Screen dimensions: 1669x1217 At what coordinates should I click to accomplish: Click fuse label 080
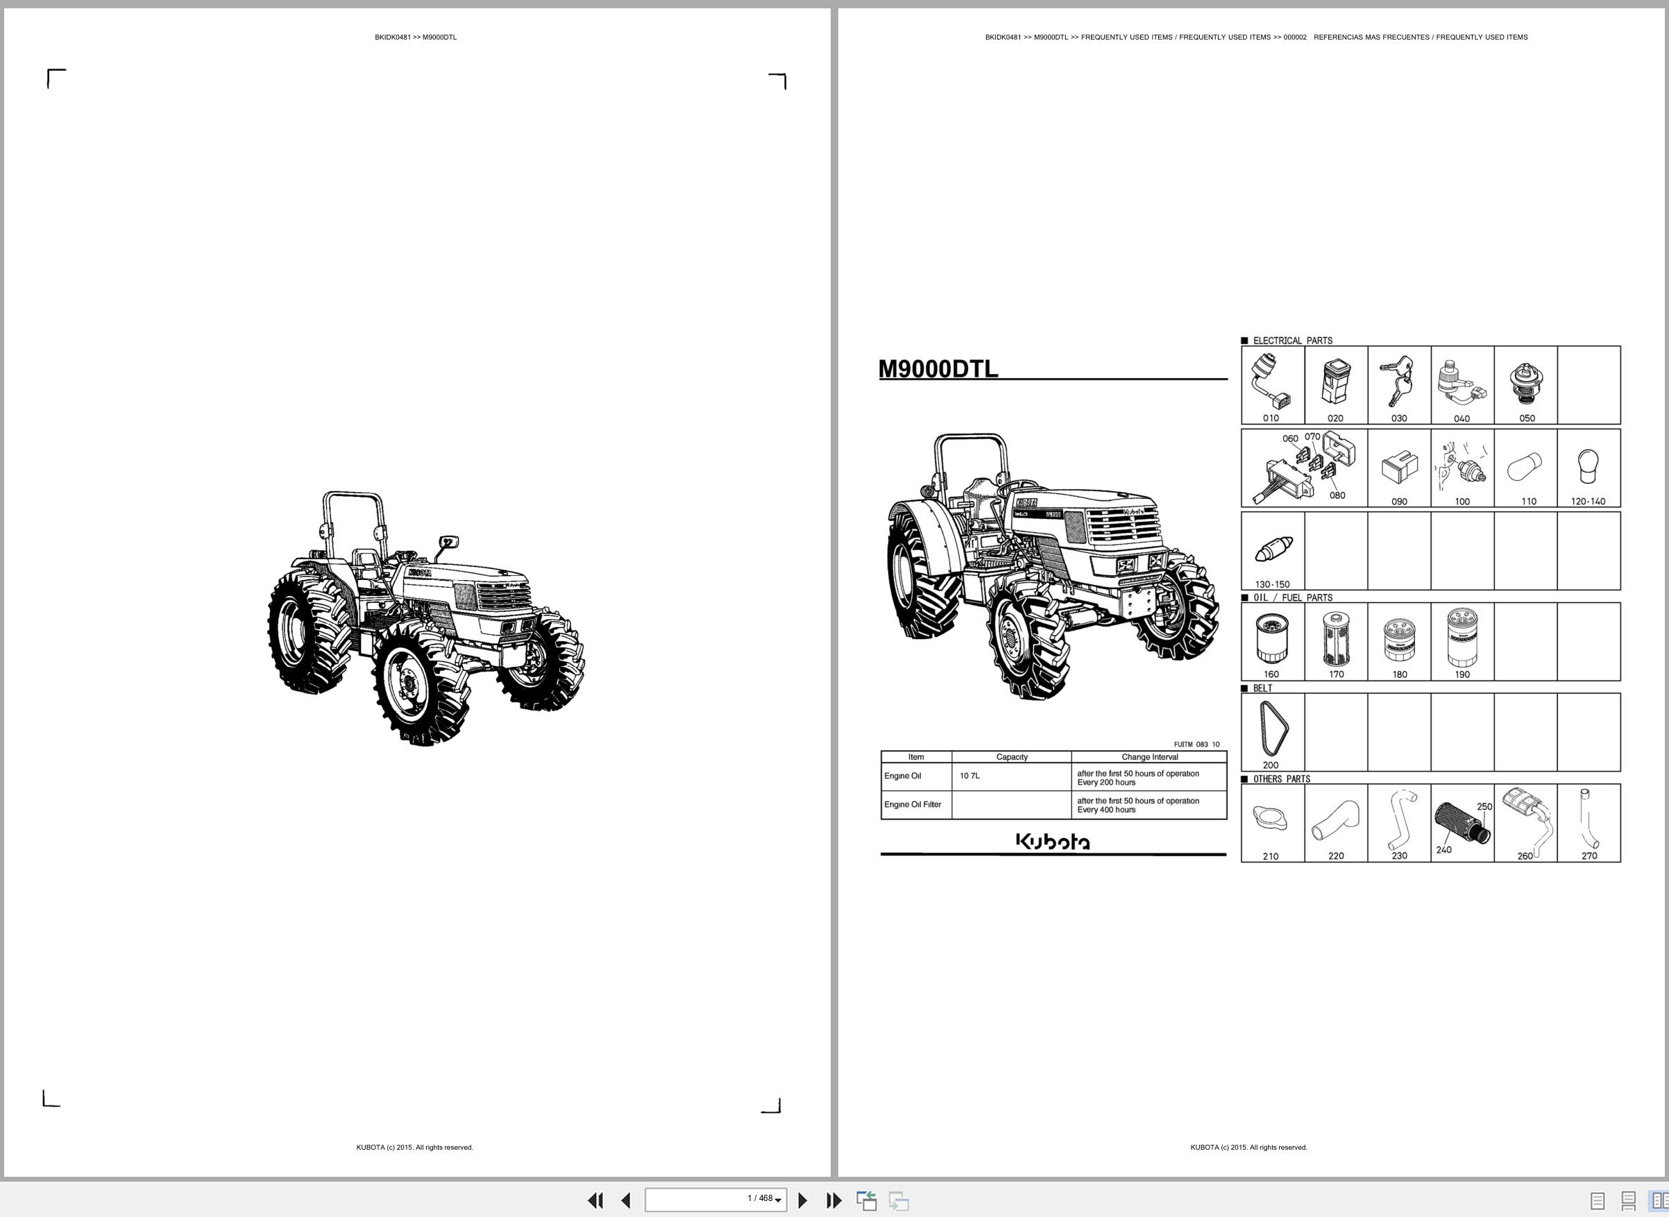point(1337,495)
